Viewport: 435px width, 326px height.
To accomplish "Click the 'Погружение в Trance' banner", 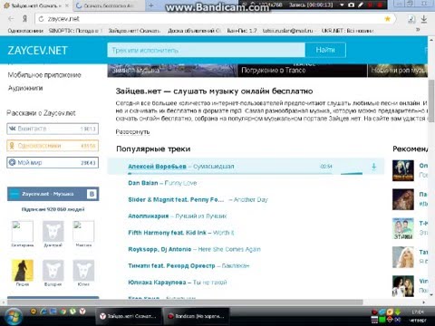I will [x=302, y=71].
